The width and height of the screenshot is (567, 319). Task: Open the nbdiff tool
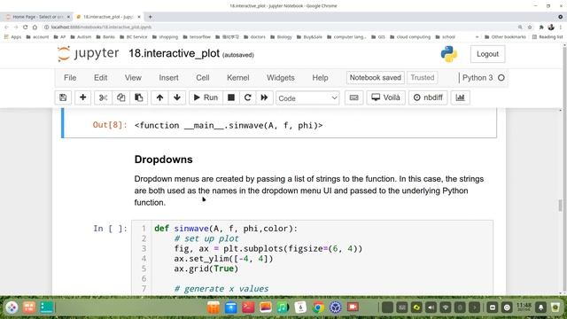(428, 97)
